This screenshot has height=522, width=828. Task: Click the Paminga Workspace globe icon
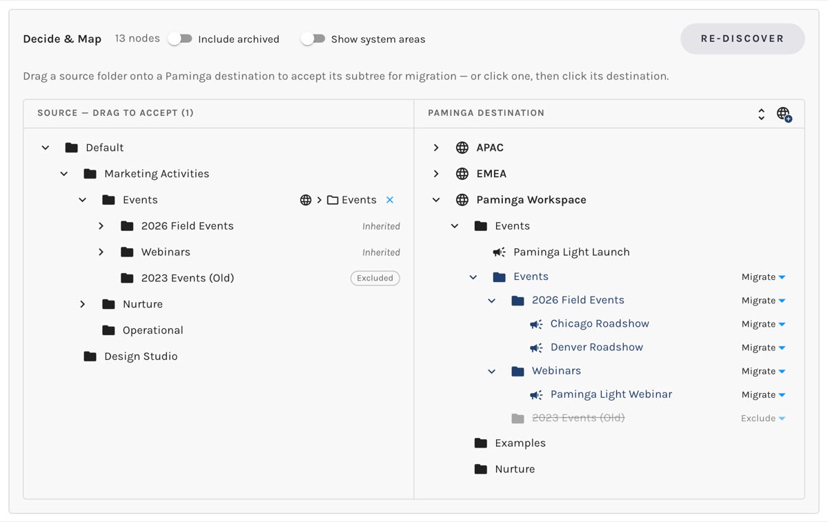(x=462, y=200)
